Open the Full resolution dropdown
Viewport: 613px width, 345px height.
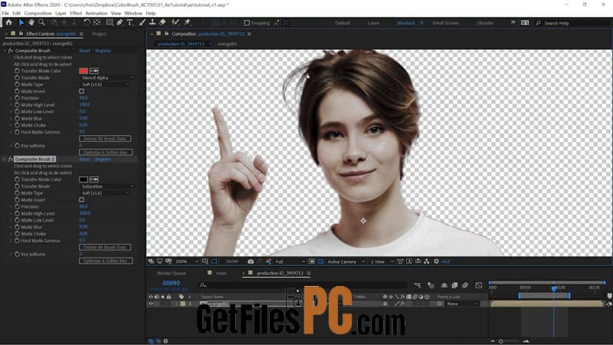pyautogui.click(x=290, y=261)
